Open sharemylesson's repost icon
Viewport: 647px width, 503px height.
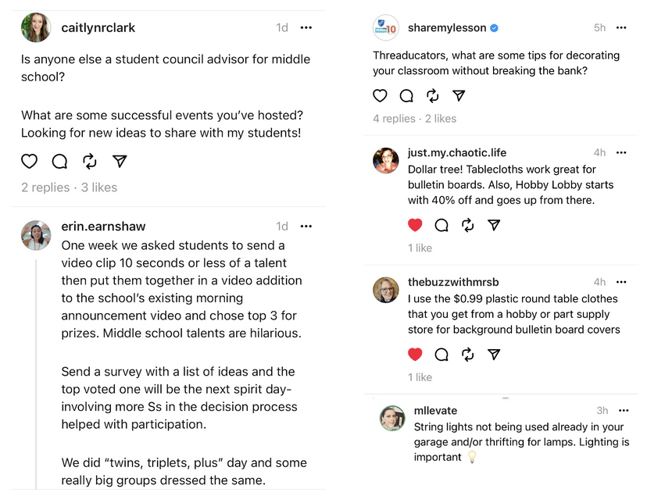coord(434,95)
